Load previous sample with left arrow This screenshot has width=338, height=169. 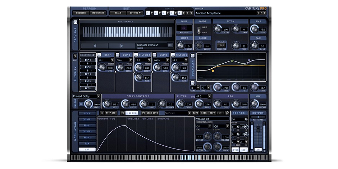tap(95, 46)
